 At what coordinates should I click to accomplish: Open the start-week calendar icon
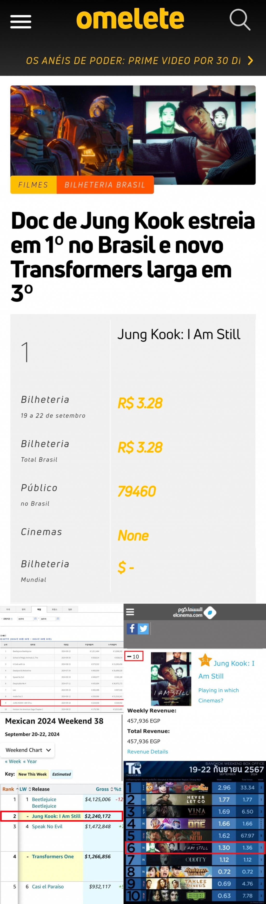[x=35, y=619]
